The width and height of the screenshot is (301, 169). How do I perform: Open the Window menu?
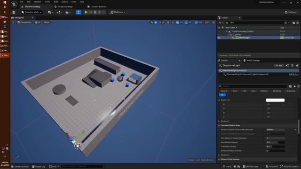coord(38,2)
